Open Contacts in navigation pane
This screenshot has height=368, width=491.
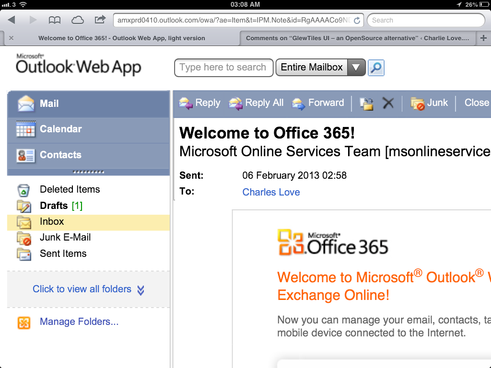89,155
